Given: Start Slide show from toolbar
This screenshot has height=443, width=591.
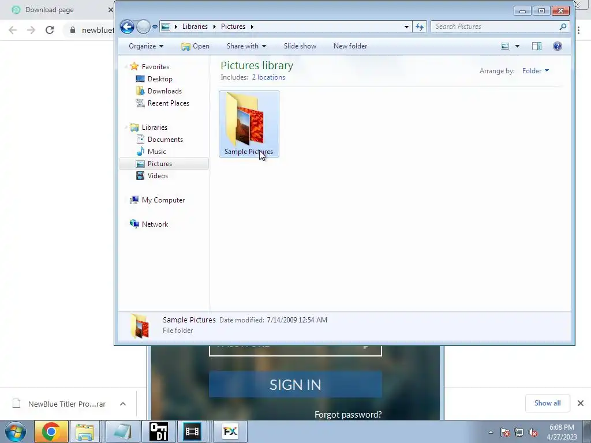Looking at the screenshot, I should 300,46.
